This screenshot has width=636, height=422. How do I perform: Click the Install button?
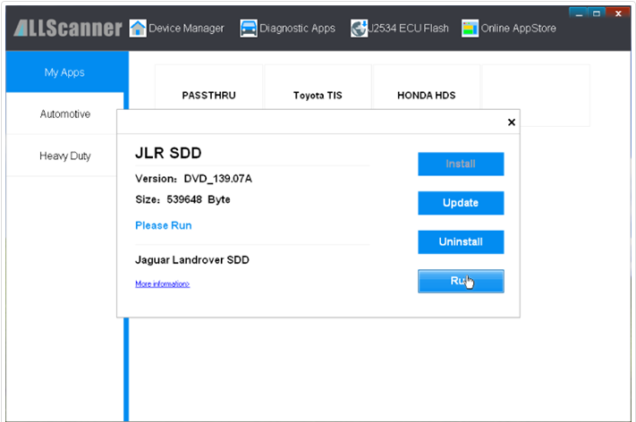[x=461, y=164]
